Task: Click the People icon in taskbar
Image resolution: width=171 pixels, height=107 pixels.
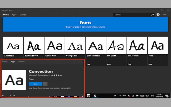Action: 115,96
